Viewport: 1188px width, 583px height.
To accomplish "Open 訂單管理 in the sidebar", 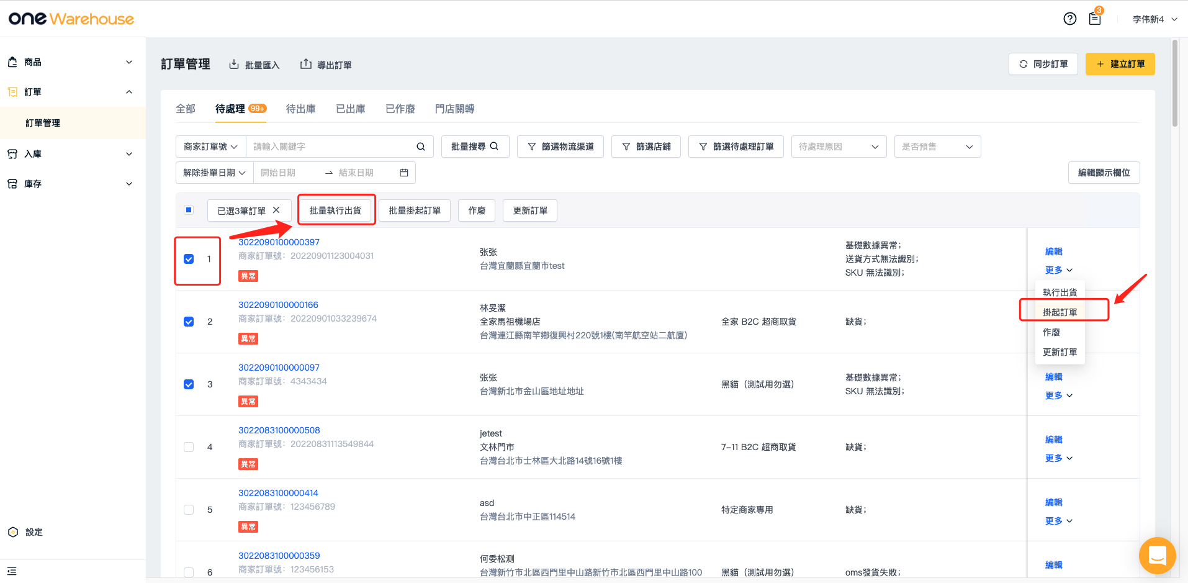I will tap(73, 123).
